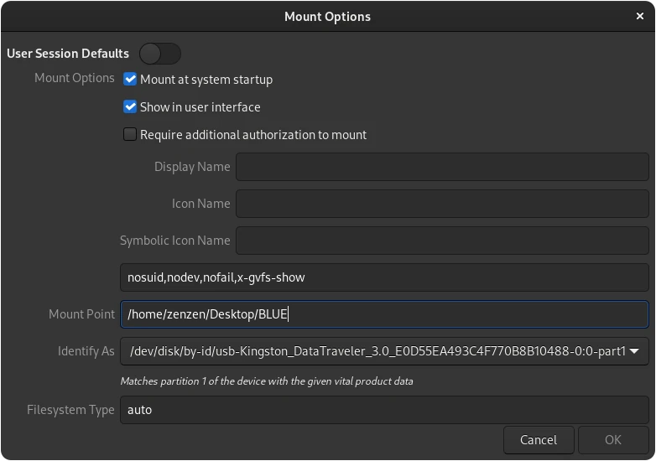Close the Mount Options dialog
Viewport: 656px width, 461px height.
[639, 16]
